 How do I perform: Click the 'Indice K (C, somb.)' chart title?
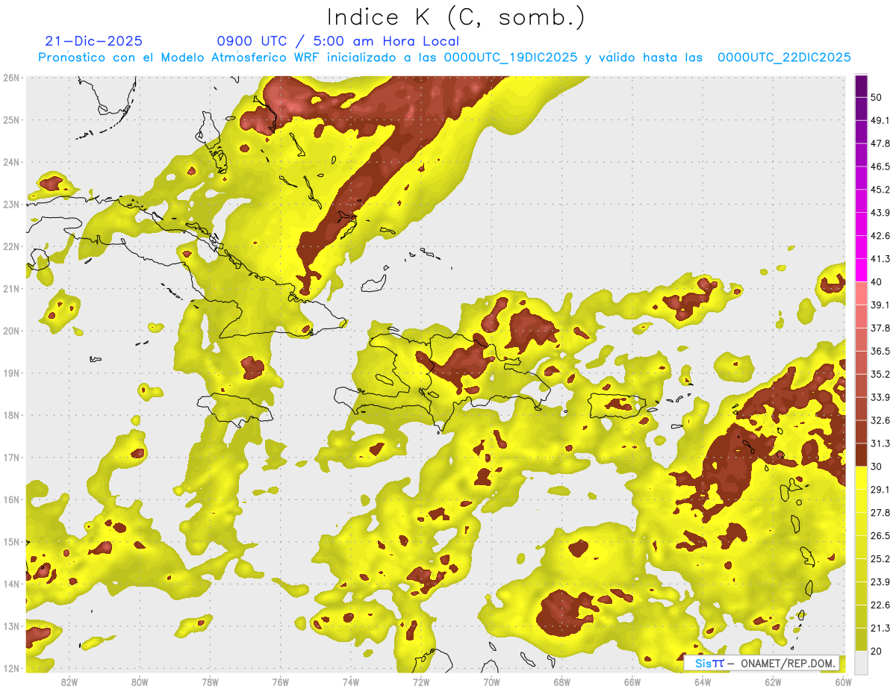456,18
